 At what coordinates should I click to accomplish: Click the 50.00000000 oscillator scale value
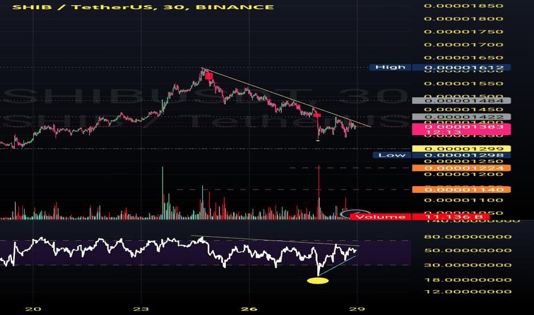coord(468,250)
